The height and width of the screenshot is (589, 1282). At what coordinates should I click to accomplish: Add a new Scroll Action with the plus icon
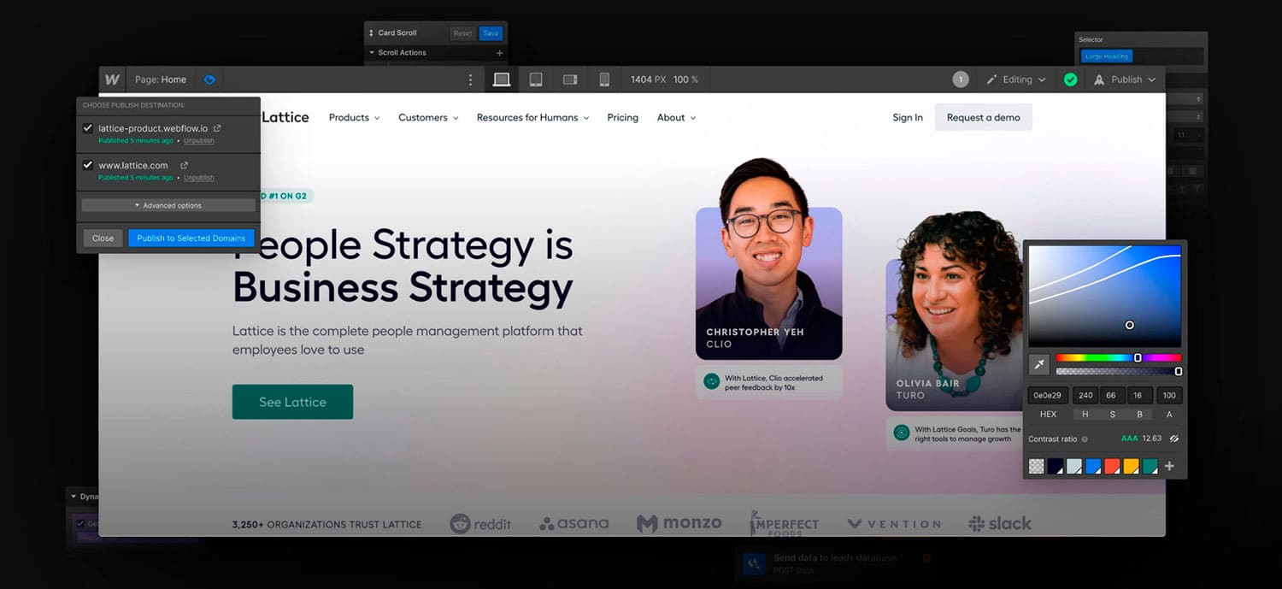tap(499, 53)
